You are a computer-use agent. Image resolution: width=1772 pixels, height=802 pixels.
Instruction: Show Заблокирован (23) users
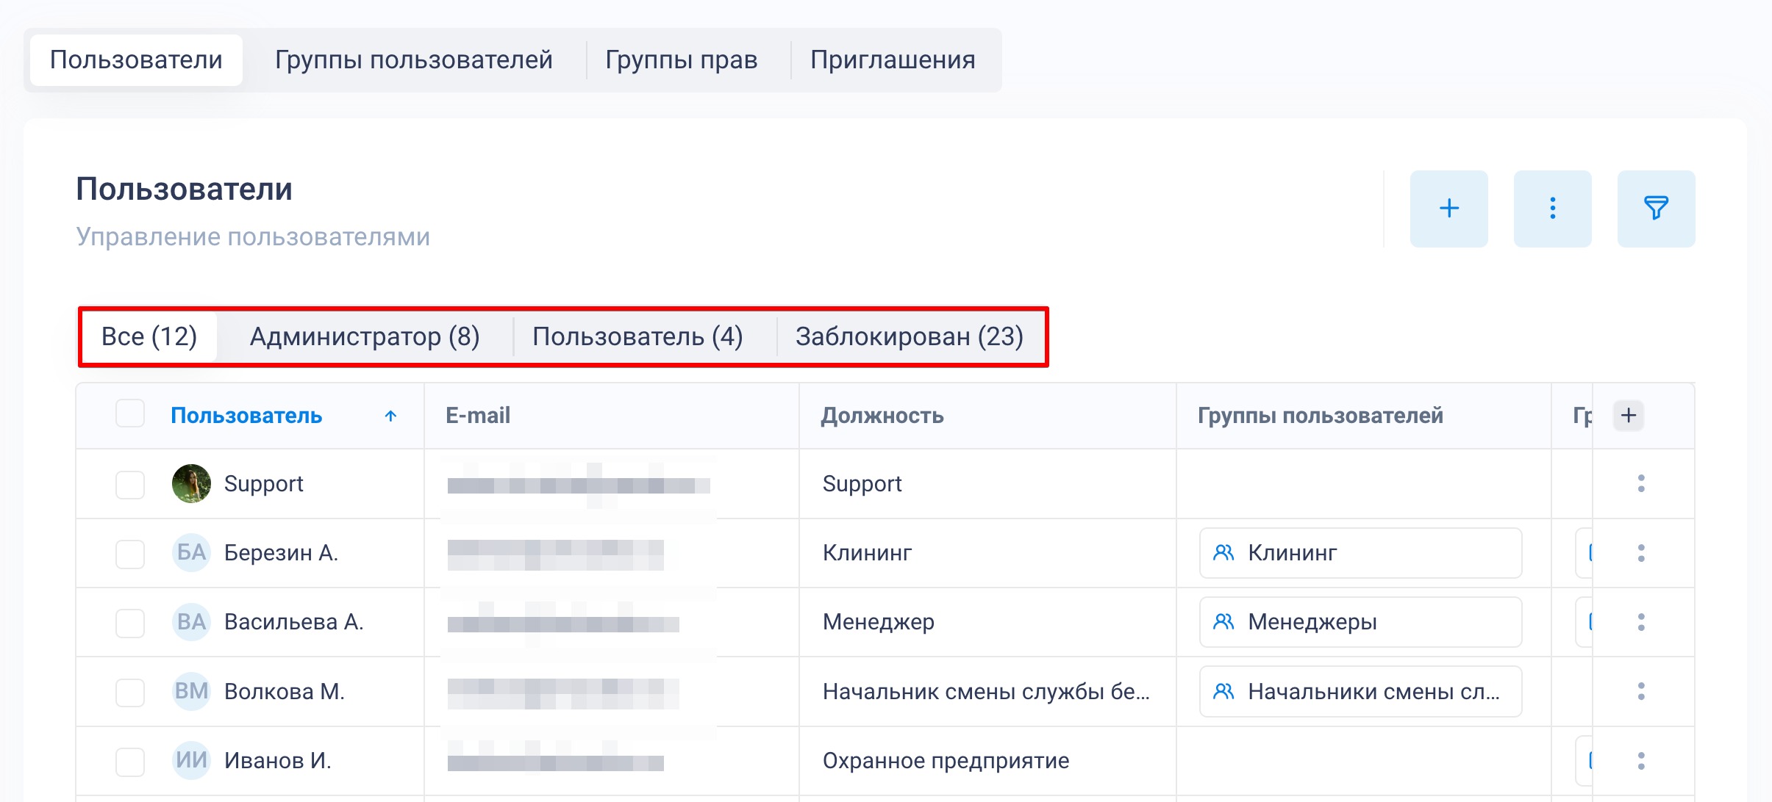point(909,336)
